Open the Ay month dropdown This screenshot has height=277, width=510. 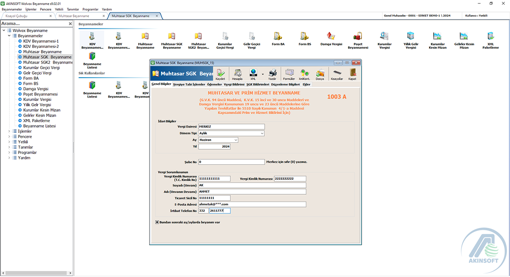point(235,140)
